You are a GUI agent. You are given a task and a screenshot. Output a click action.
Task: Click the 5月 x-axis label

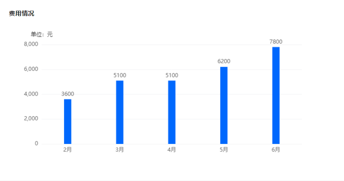click(224, 150)
